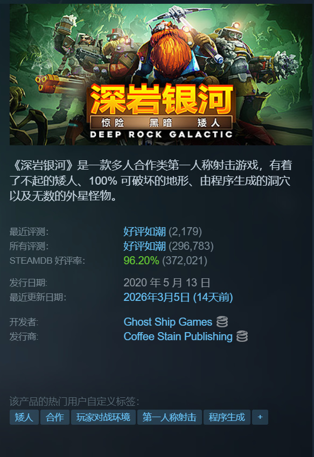Select the 程序生成 tag
Screen dimensions: 314x457
(227, 417)
